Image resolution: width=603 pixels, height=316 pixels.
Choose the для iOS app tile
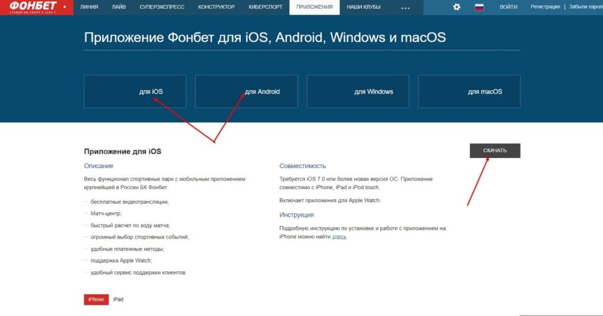point(135,91)
